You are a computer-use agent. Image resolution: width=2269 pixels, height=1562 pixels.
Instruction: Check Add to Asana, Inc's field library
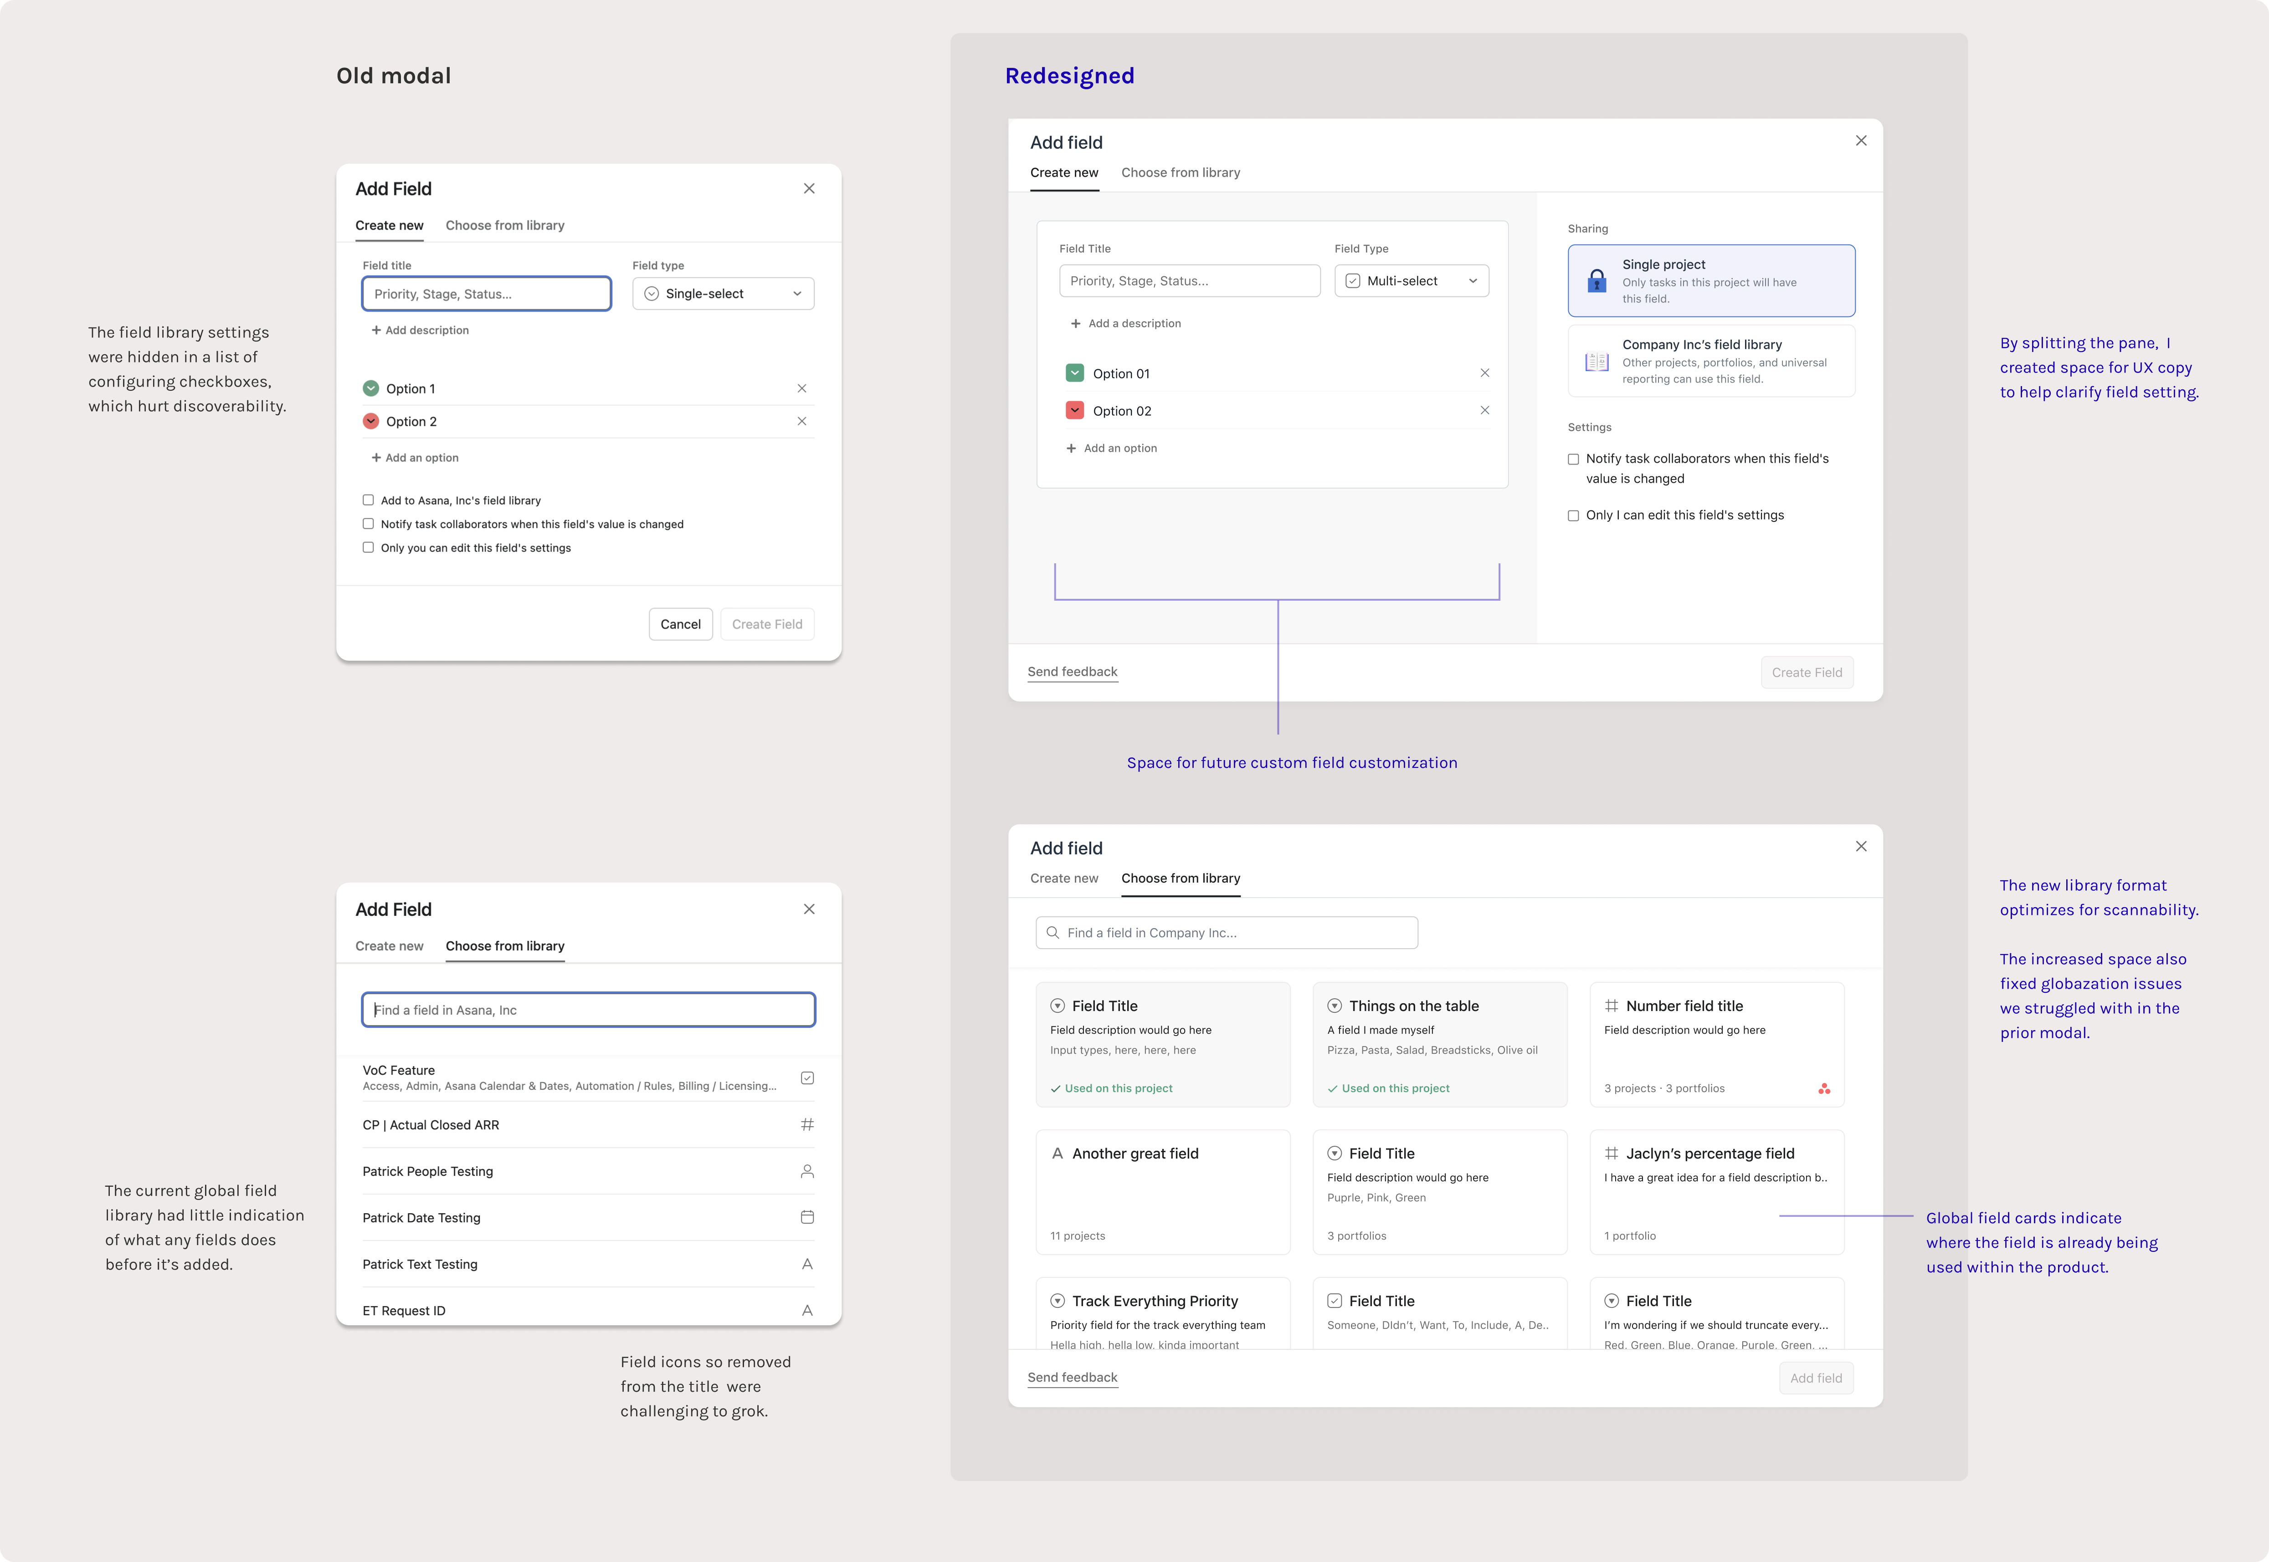pyautogui.click(x=368, y=500)
